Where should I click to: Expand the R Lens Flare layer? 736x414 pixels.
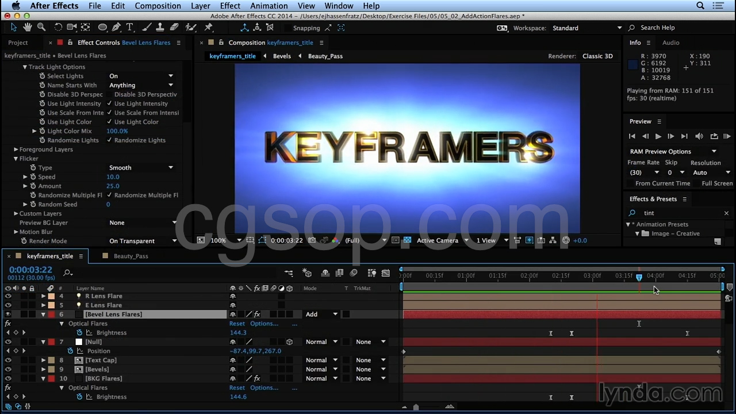pos(43,296)
